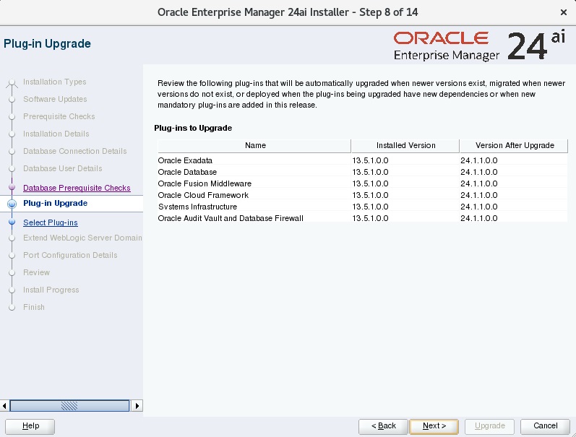The image size is (576, 437).
Task: Click the sidebar horizontal scrollbar thumb
Action: click(69, 406)
